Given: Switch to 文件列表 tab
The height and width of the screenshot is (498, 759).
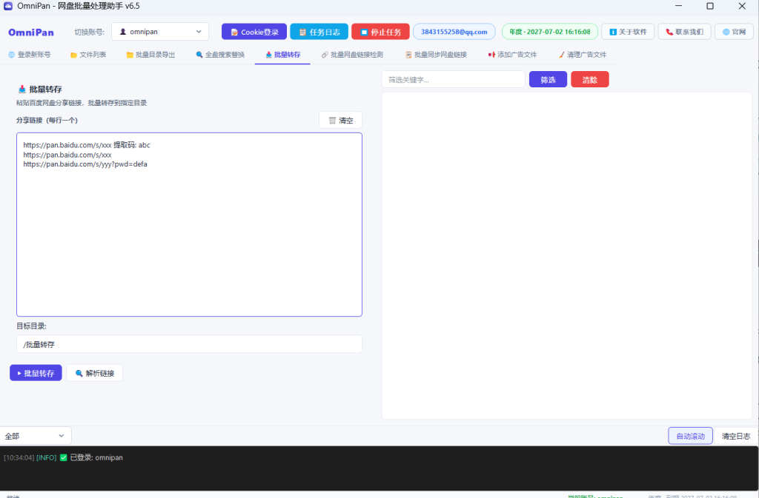Looking at the screenshot, I should click(88, 55).
